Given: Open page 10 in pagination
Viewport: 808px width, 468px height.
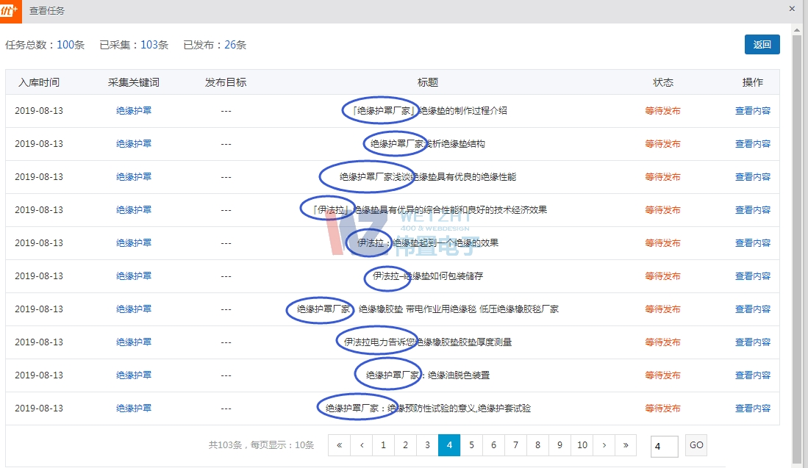Looking at the screenshot, I should [582, 445].
